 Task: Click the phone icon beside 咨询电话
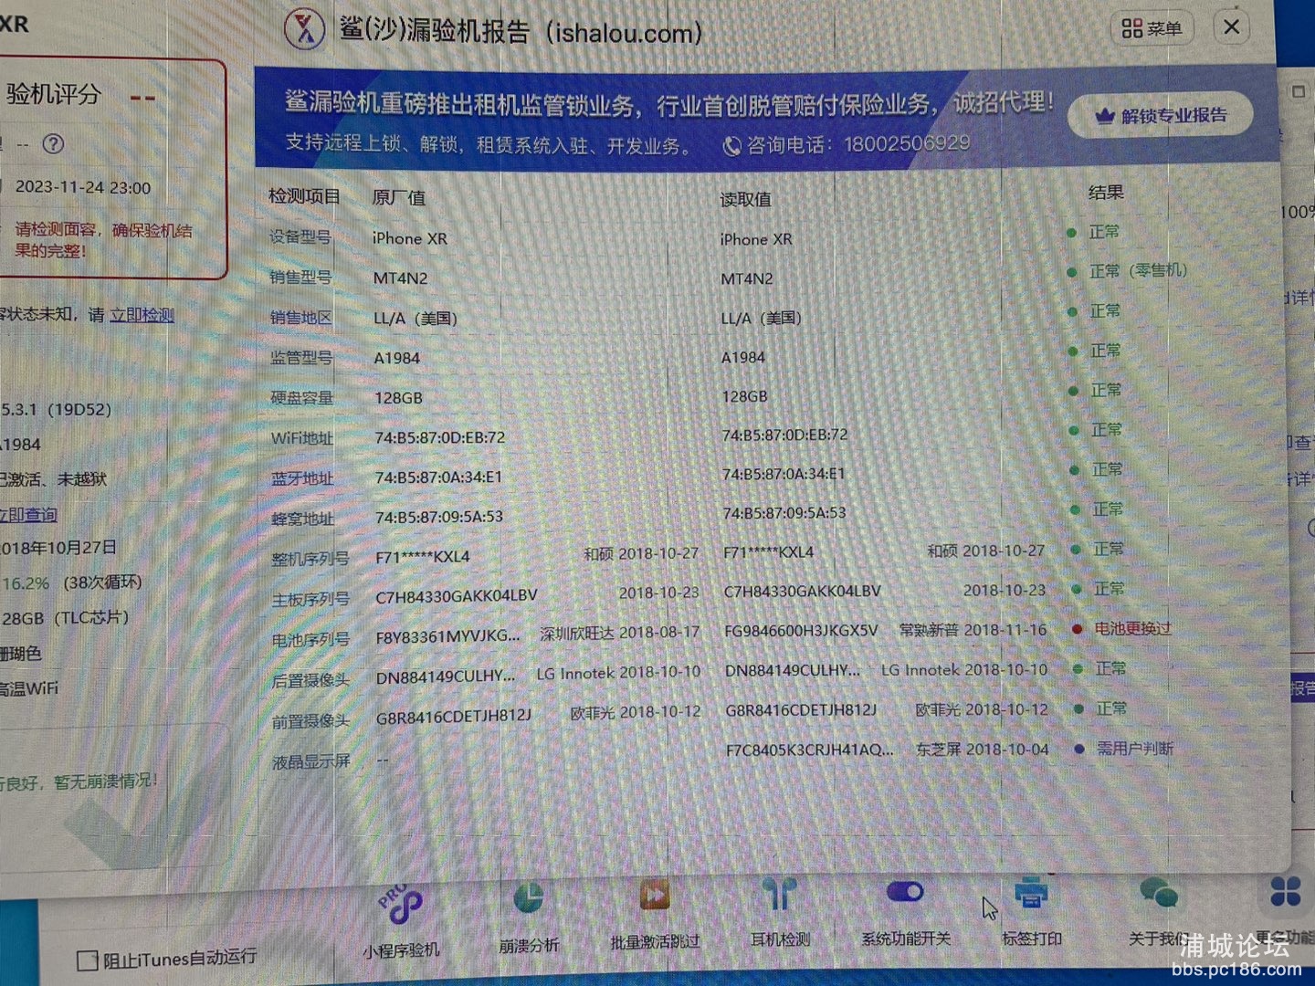[731, 146]
